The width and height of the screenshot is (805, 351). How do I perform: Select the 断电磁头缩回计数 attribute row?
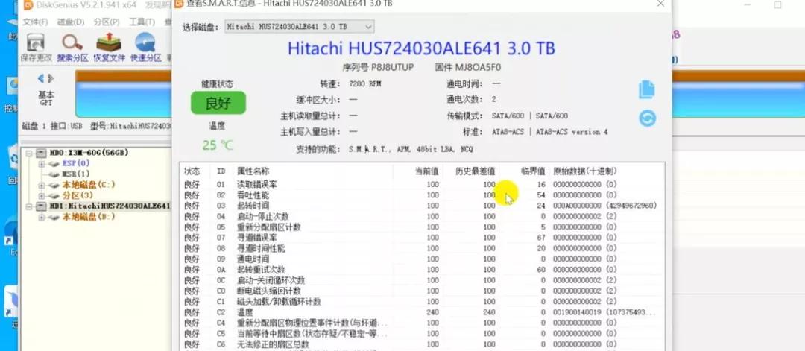[421, 291]
